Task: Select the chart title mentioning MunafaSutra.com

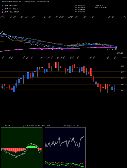Action: [x=26, y=2]
